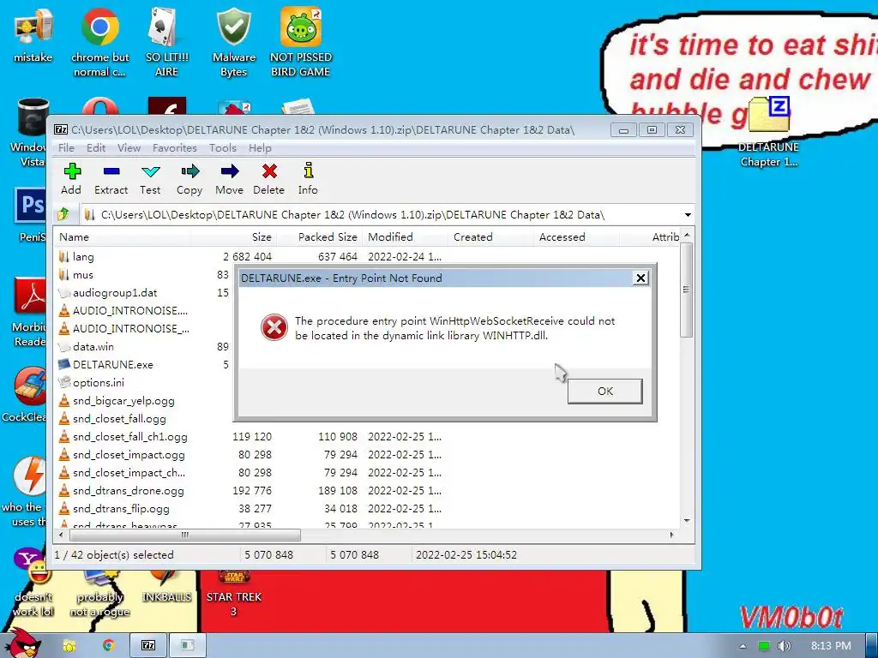Click the SO LIT!!! AIRE desktop icon

(167, 42)
